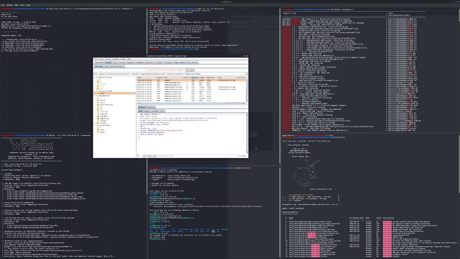Switch to the Comparer tab in Burp

[159, 63]
